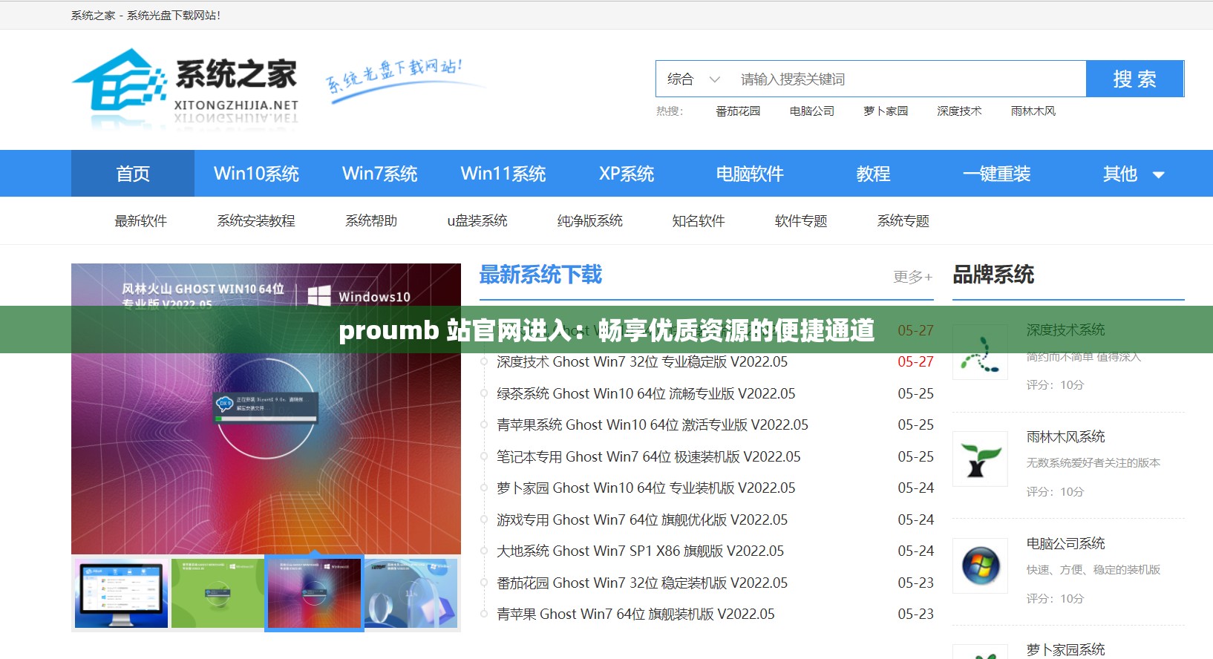Select the light blue slideshow thumbnail
The width and height of the screenshot is (1213, 659).
point(411,594)
